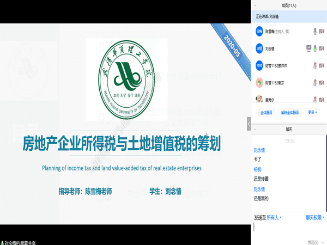Collapse the chat panel chevron
The height and width of the screenshot is (245, 327).
coord(255,130)
